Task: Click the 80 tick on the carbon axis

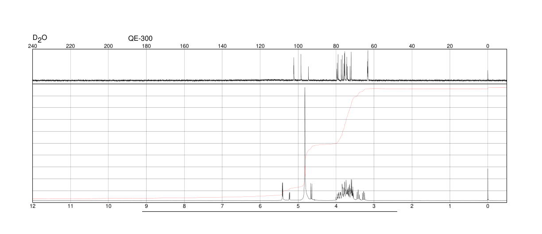Action: [336, 46]
